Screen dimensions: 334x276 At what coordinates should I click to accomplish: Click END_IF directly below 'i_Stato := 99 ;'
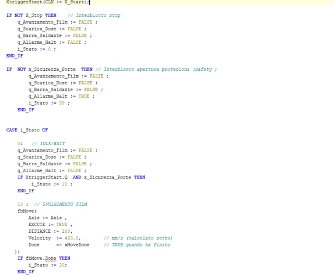coord(26,110)
